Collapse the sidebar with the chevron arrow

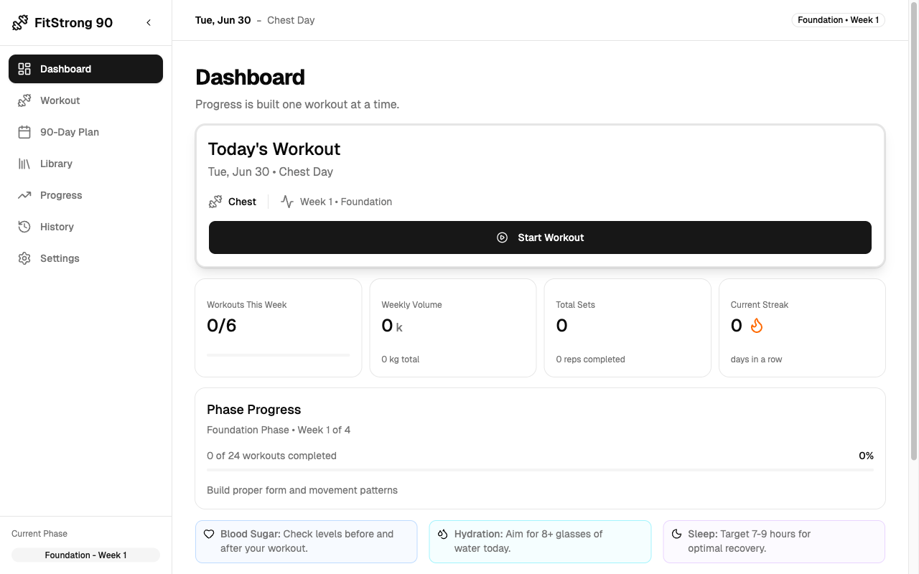(149, 23)
